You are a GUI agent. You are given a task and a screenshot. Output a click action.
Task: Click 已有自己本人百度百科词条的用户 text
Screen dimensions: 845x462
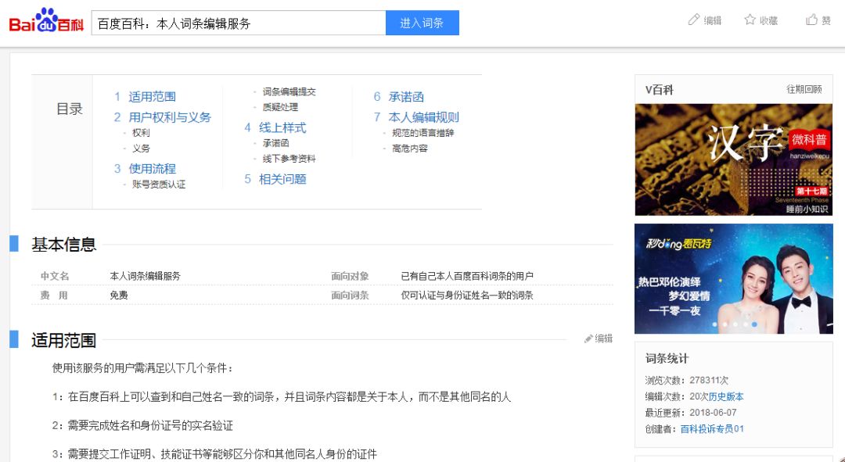(466, 276)
